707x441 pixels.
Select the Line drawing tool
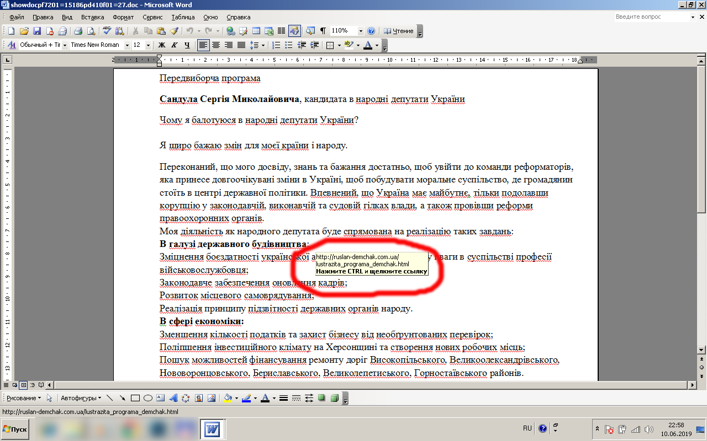pos(109,398)
